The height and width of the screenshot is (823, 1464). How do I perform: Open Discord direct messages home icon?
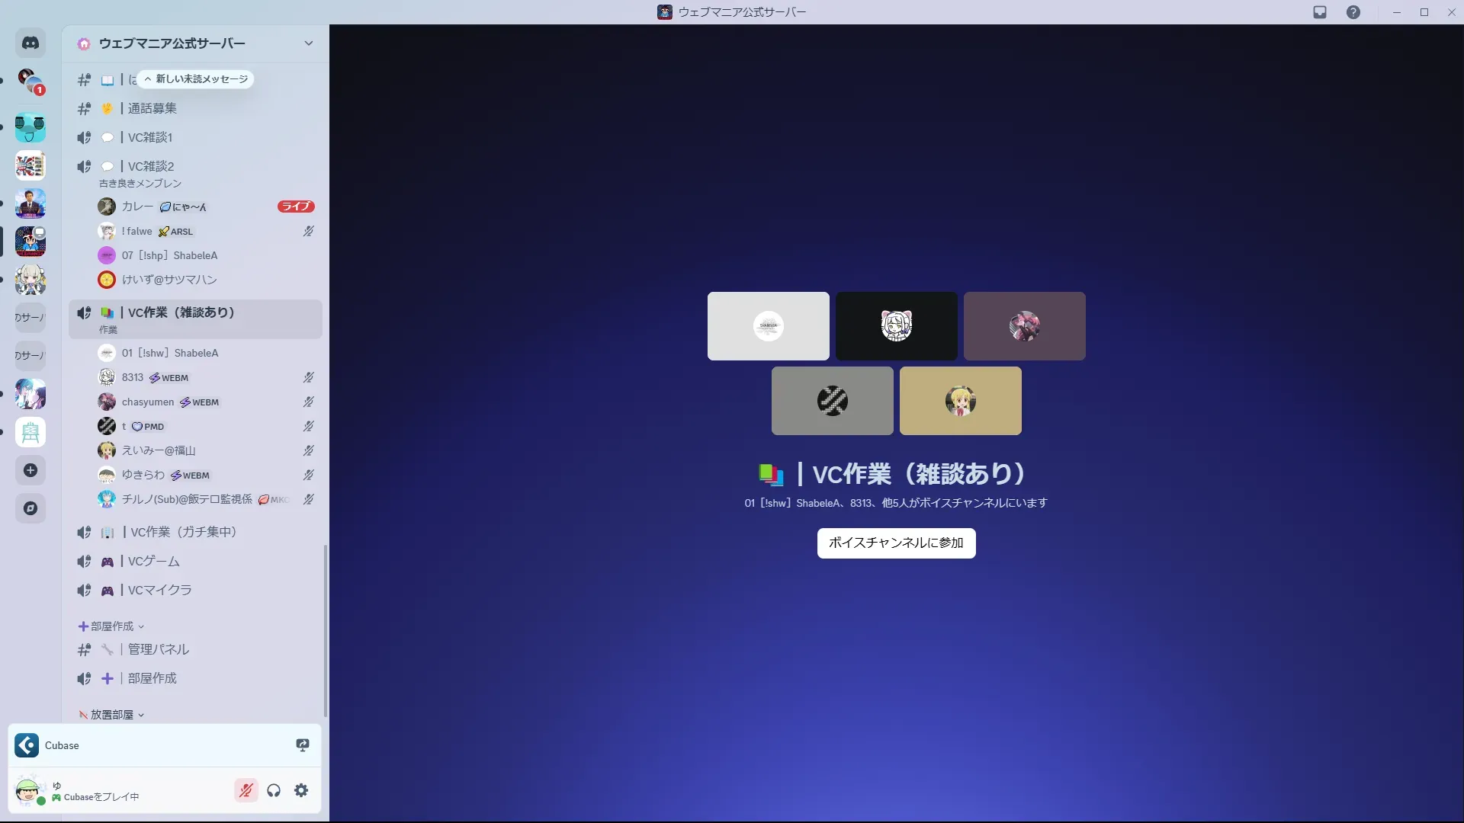(30, 43)
